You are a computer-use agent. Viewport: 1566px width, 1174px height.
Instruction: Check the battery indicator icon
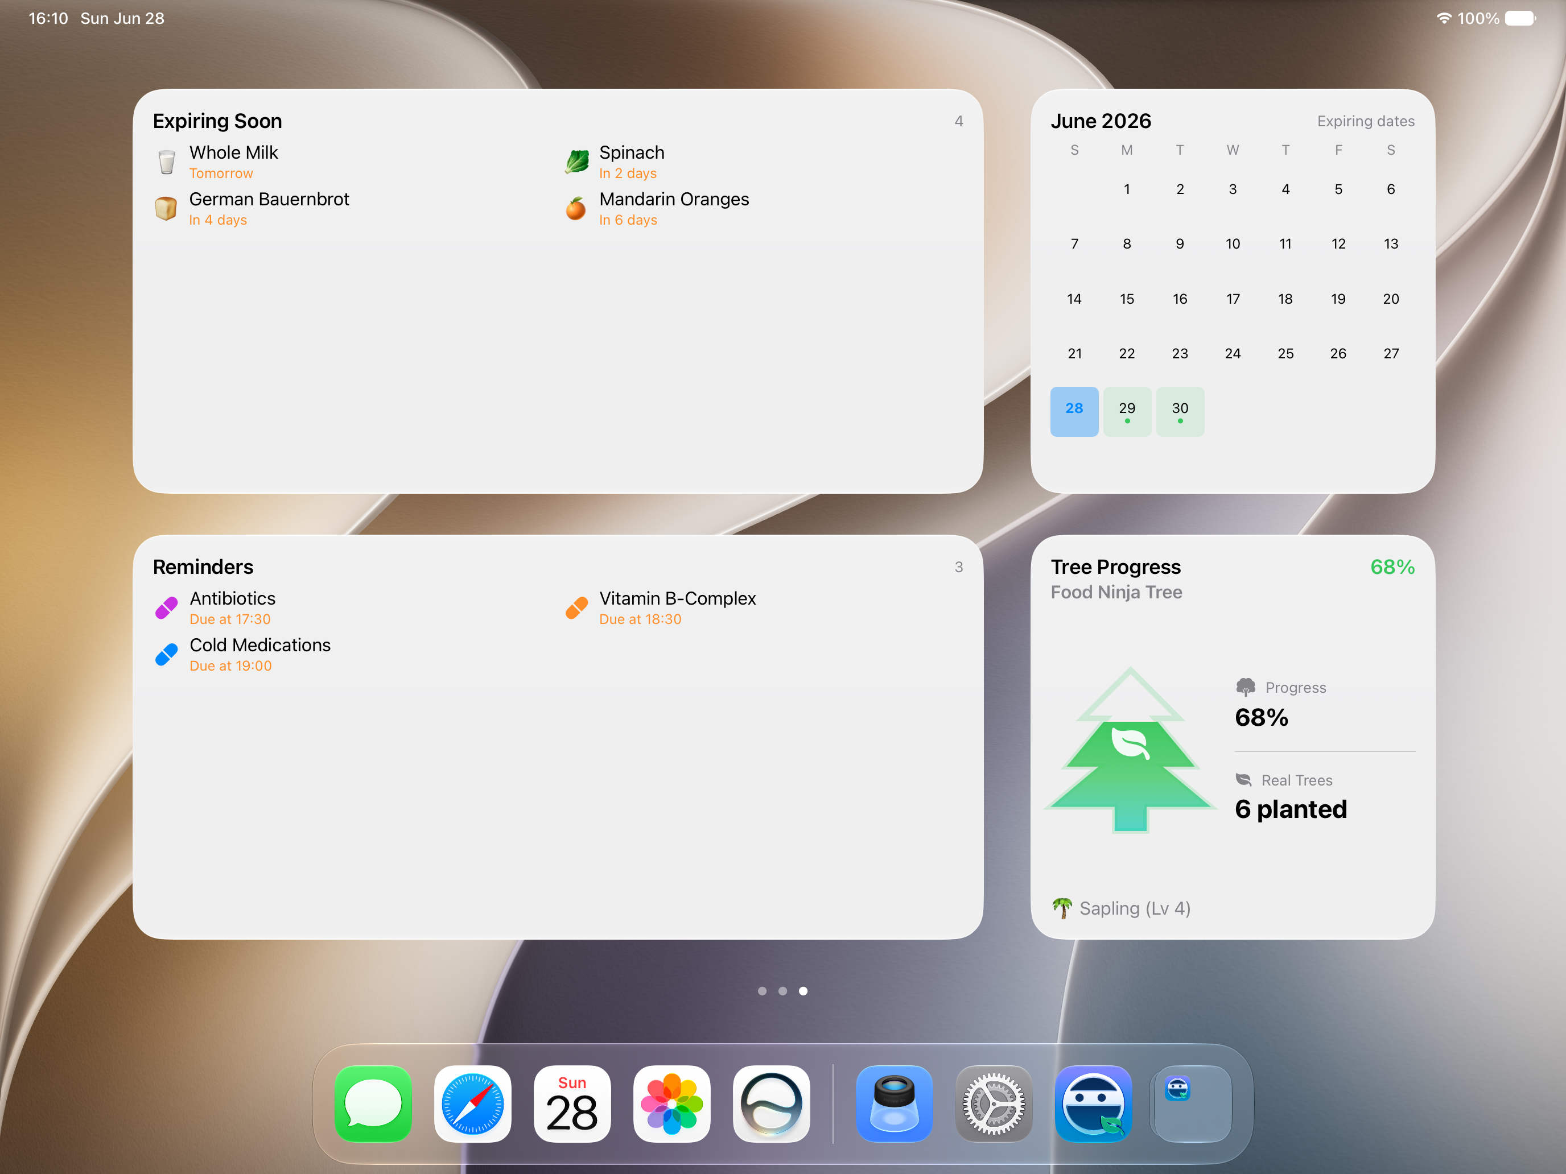[1520, 18]
